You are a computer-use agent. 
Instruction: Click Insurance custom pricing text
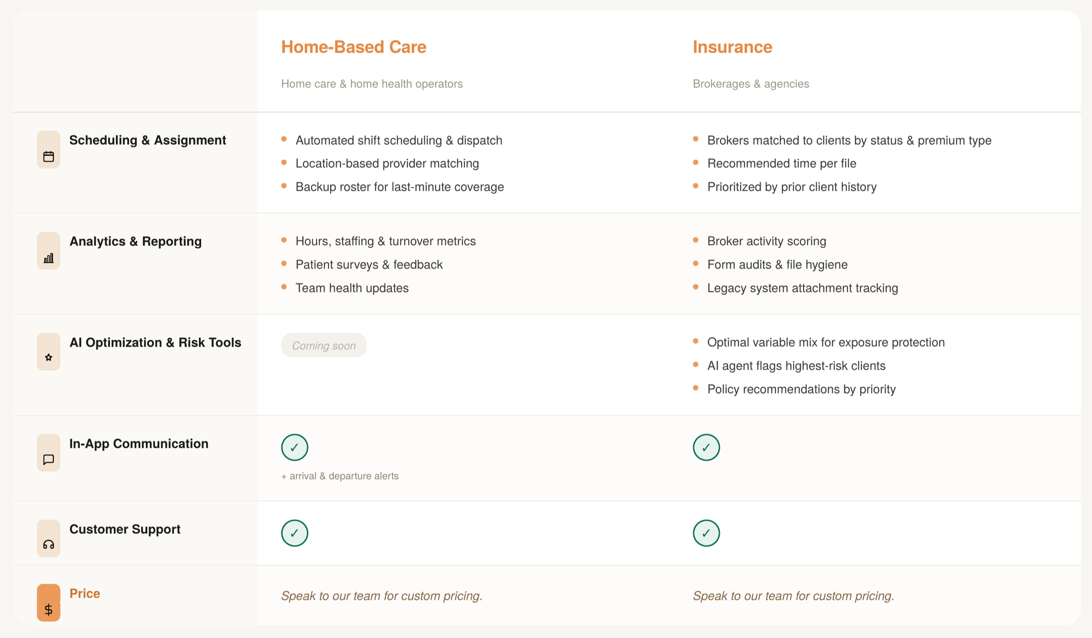click(794, 596)
